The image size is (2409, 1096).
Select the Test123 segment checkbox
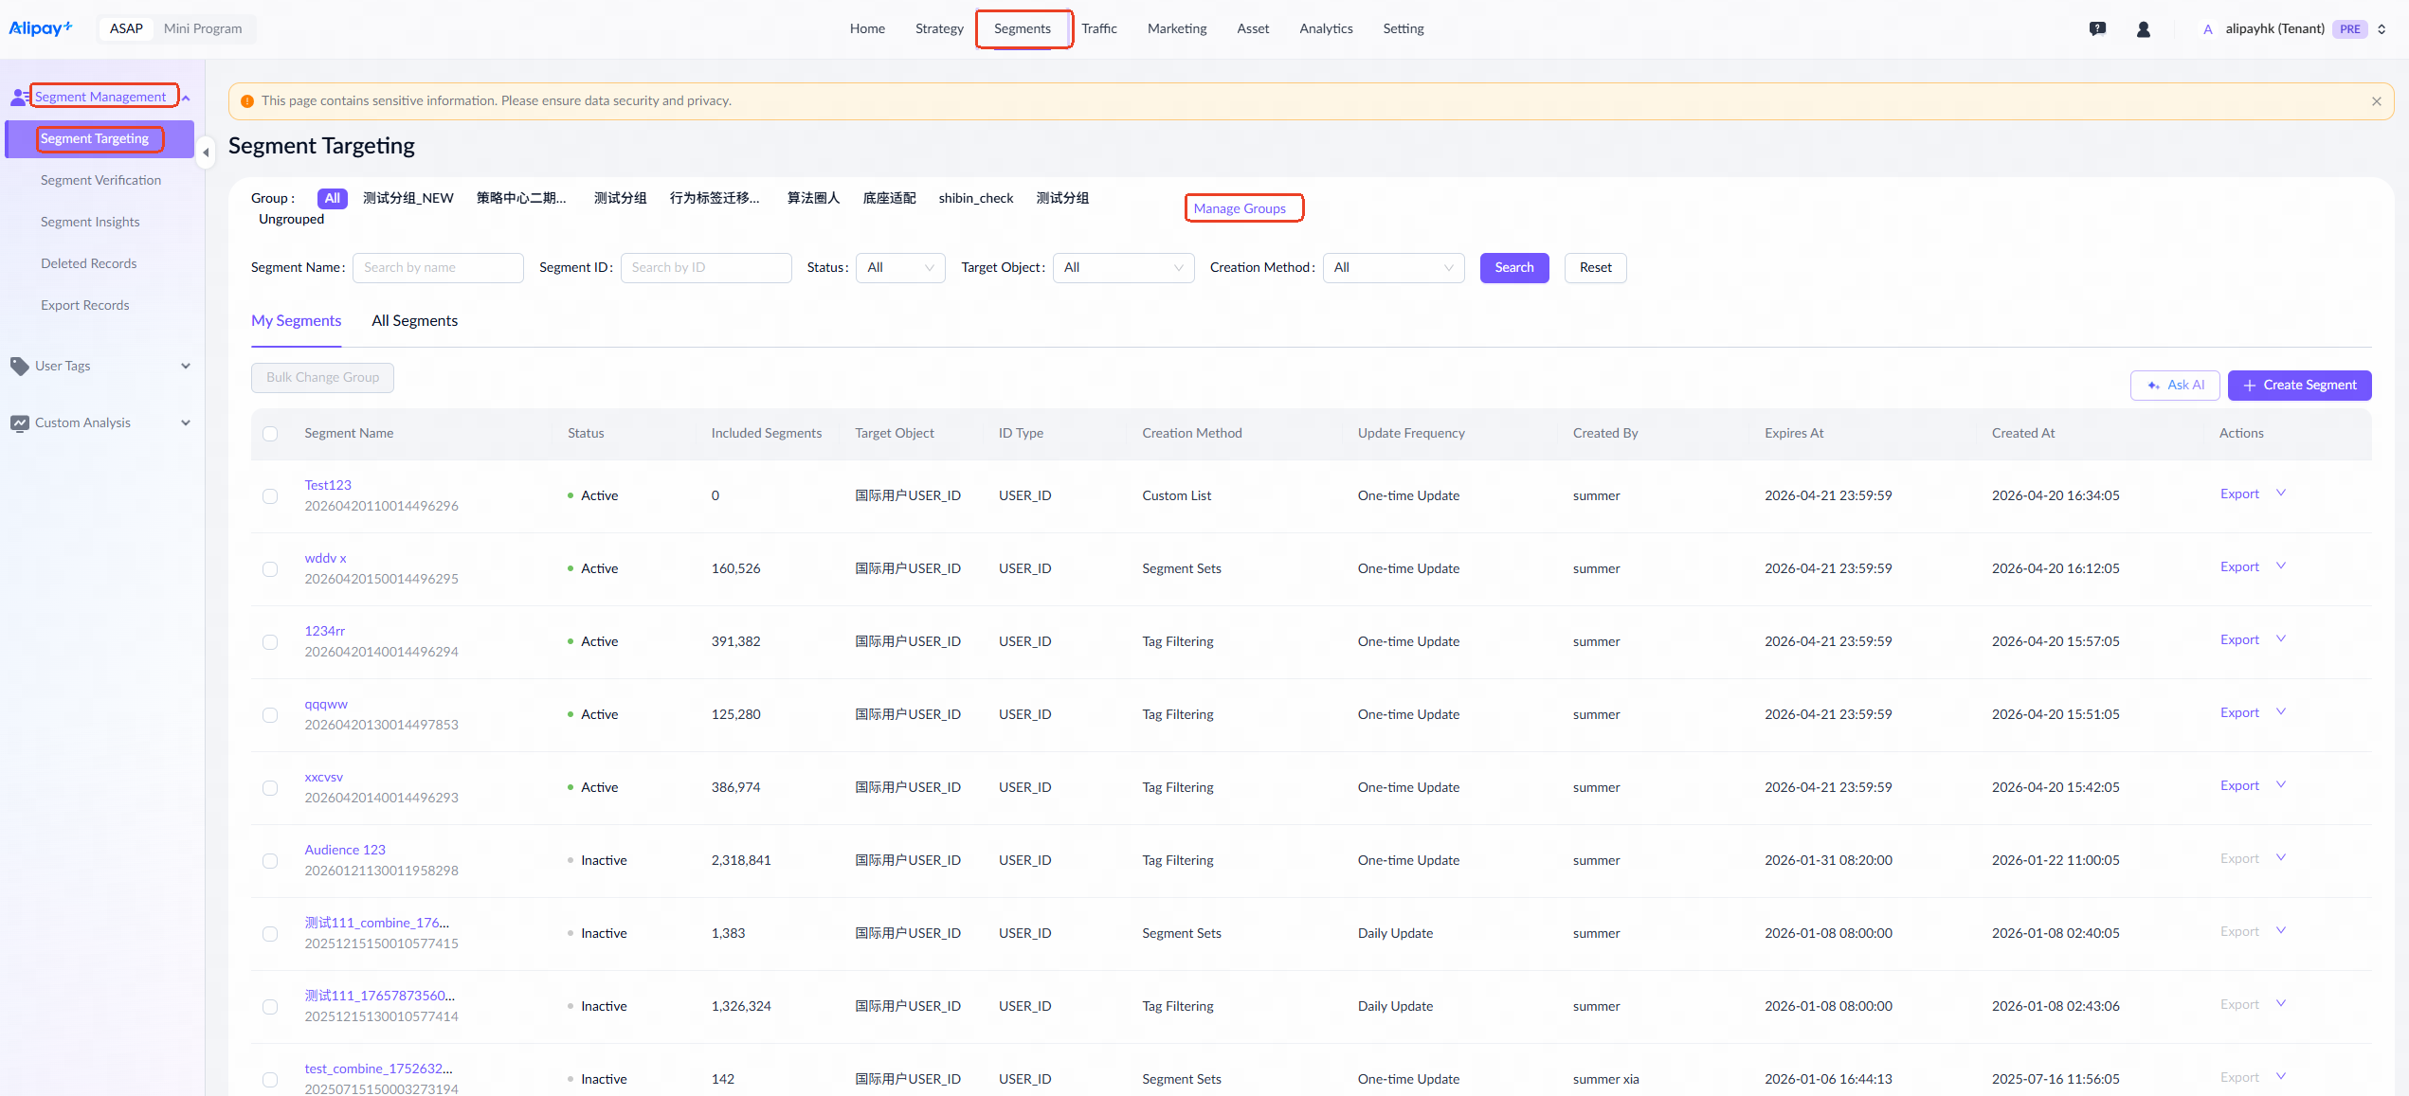270,496
